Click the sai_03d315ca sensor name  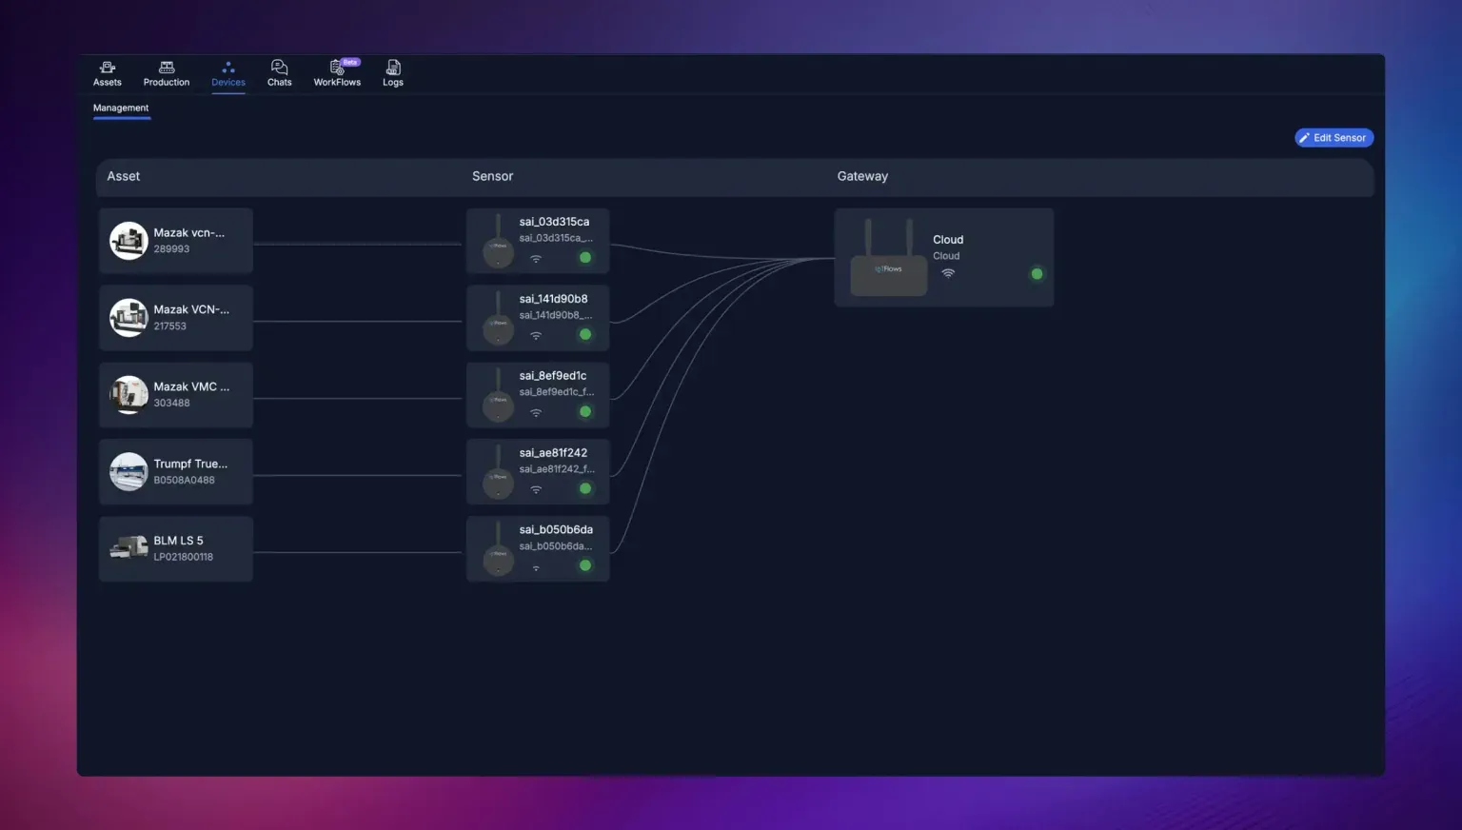click(554, 222)
